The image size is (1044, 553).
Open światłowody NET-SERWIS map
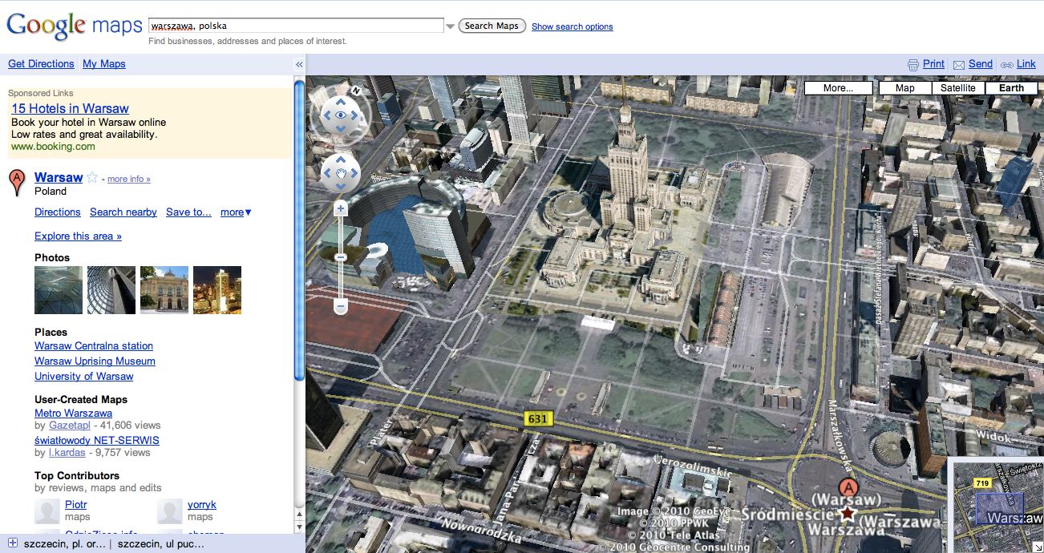pos(97,441)
